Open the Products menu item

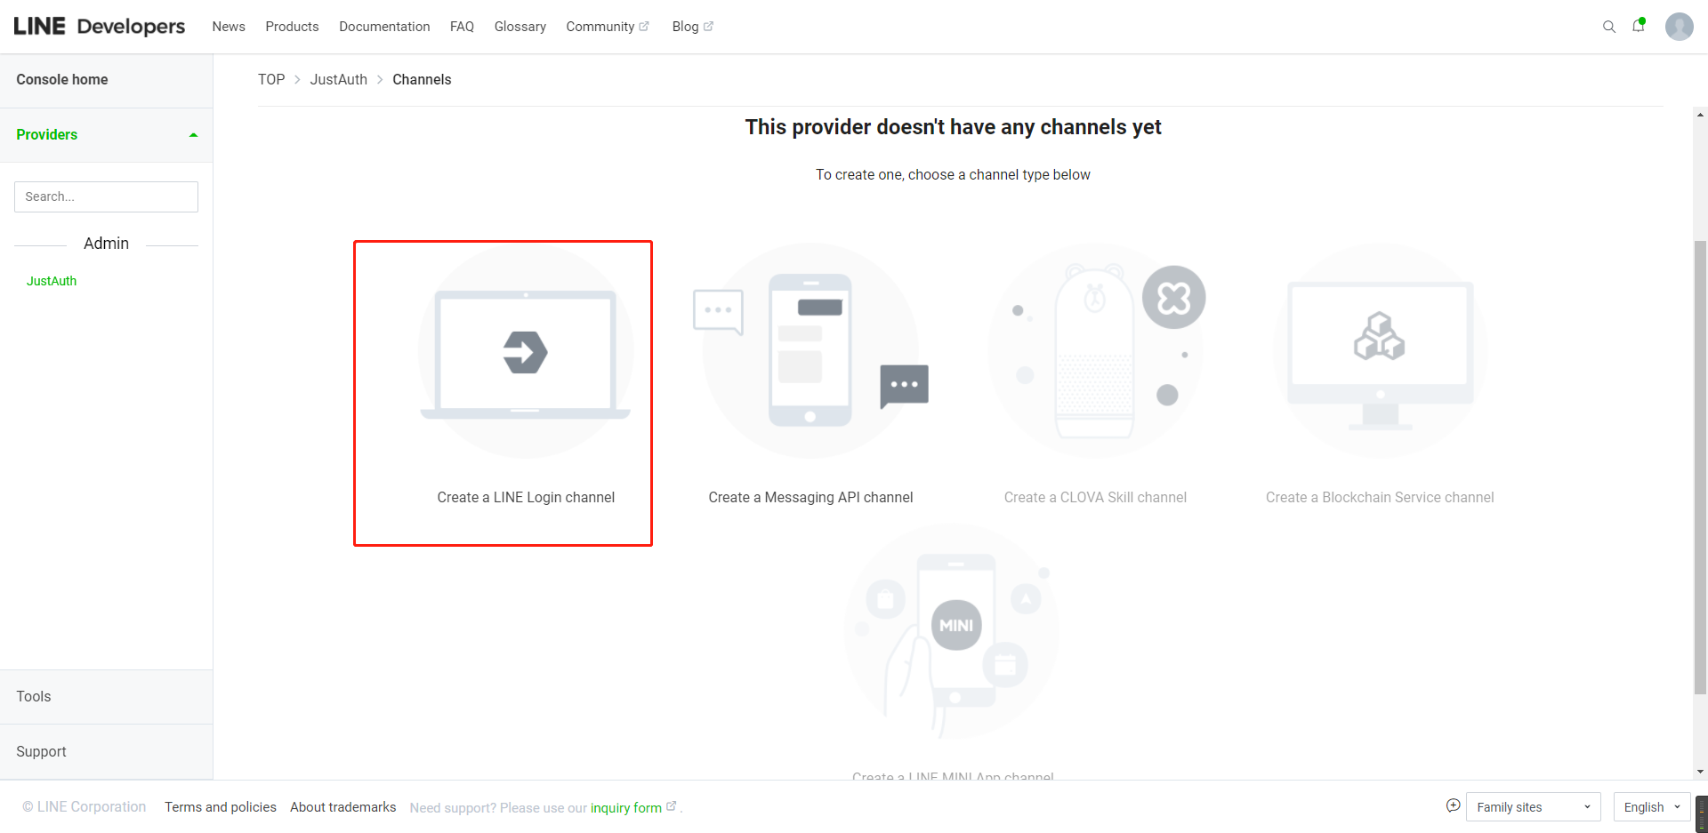click(292, 27)
